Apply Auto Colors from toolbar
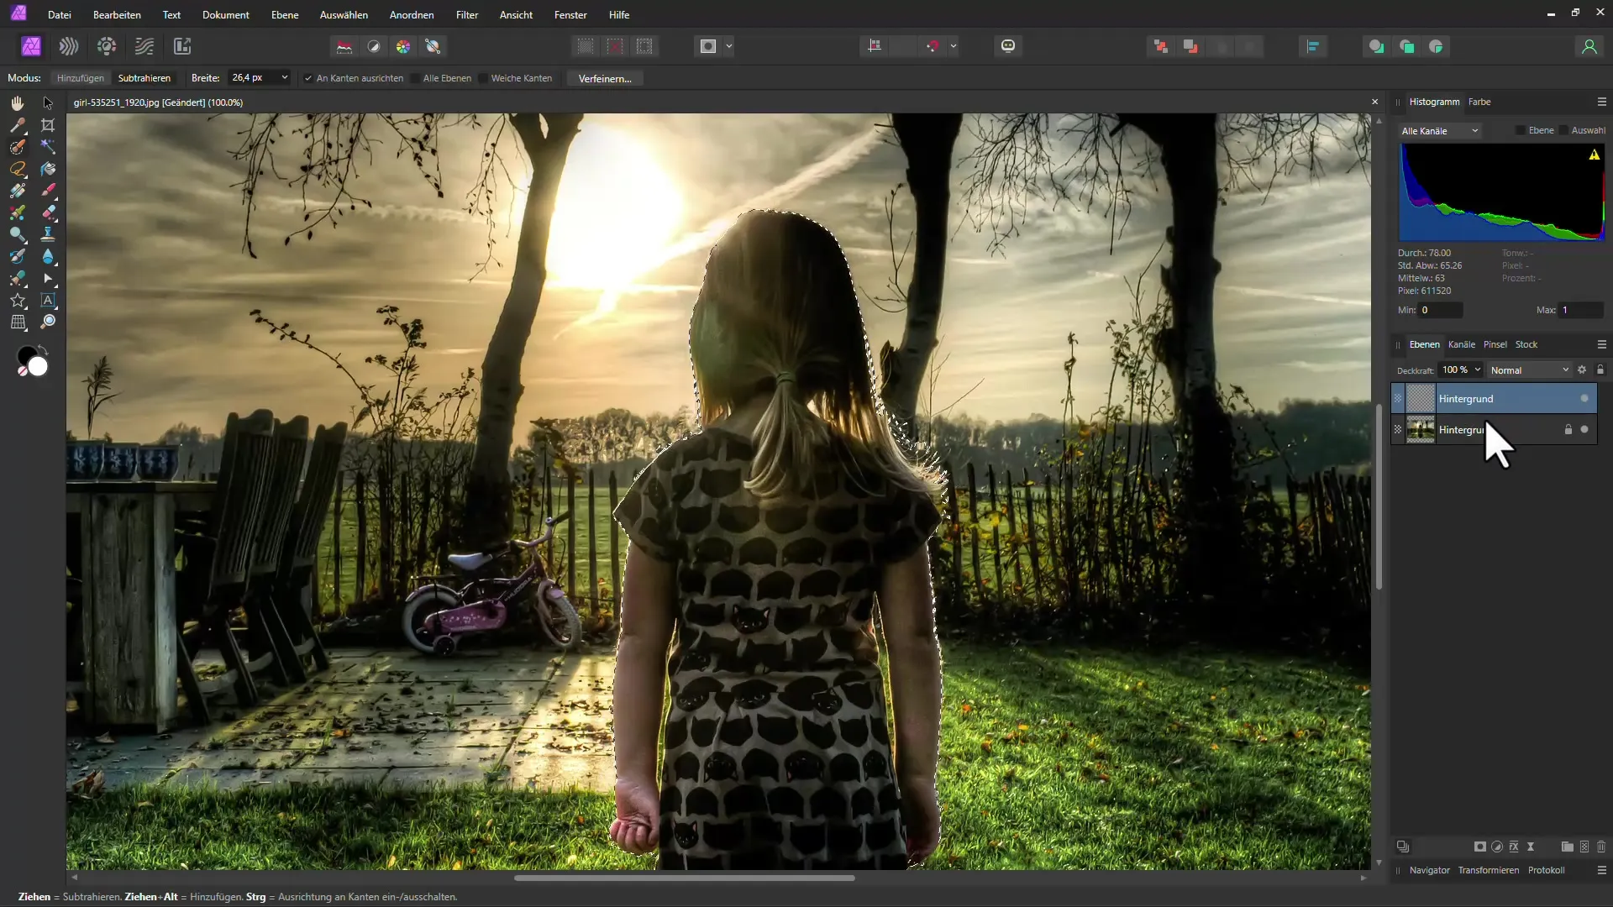The height and width of the screenshot is (907, 1613). pyautogui.click(x=403, y=46)
